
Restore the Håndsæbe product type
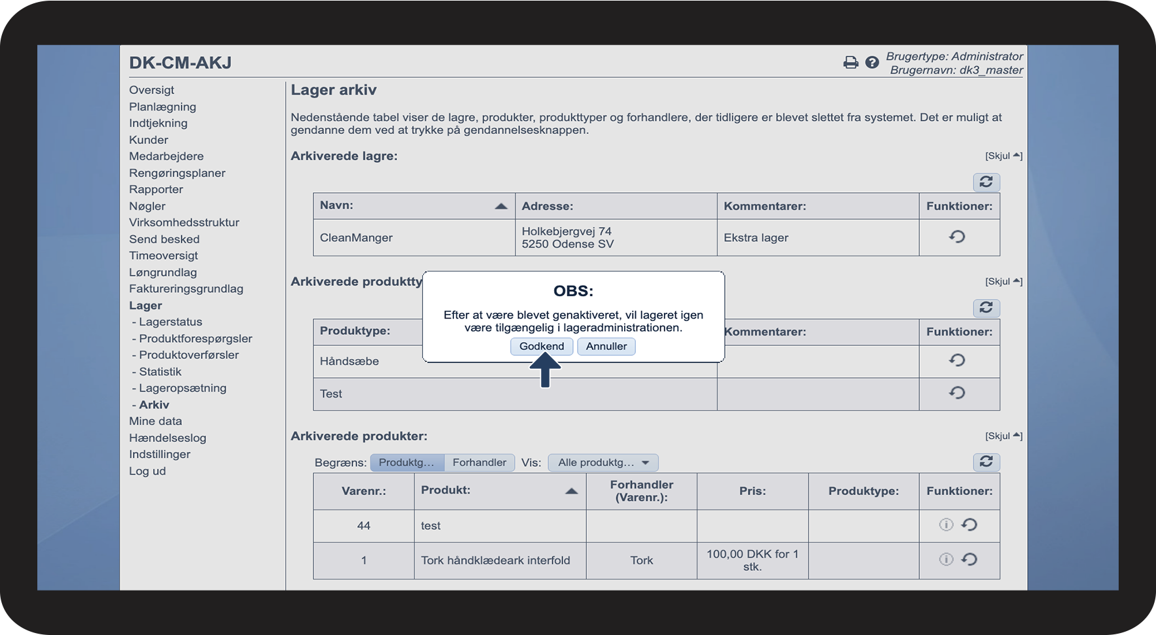[957, 360]
